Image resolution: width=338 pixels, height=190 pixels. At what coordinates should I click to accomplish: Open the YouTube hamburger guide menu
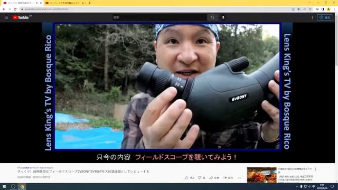pyautogui.click(x=6, y=17)
